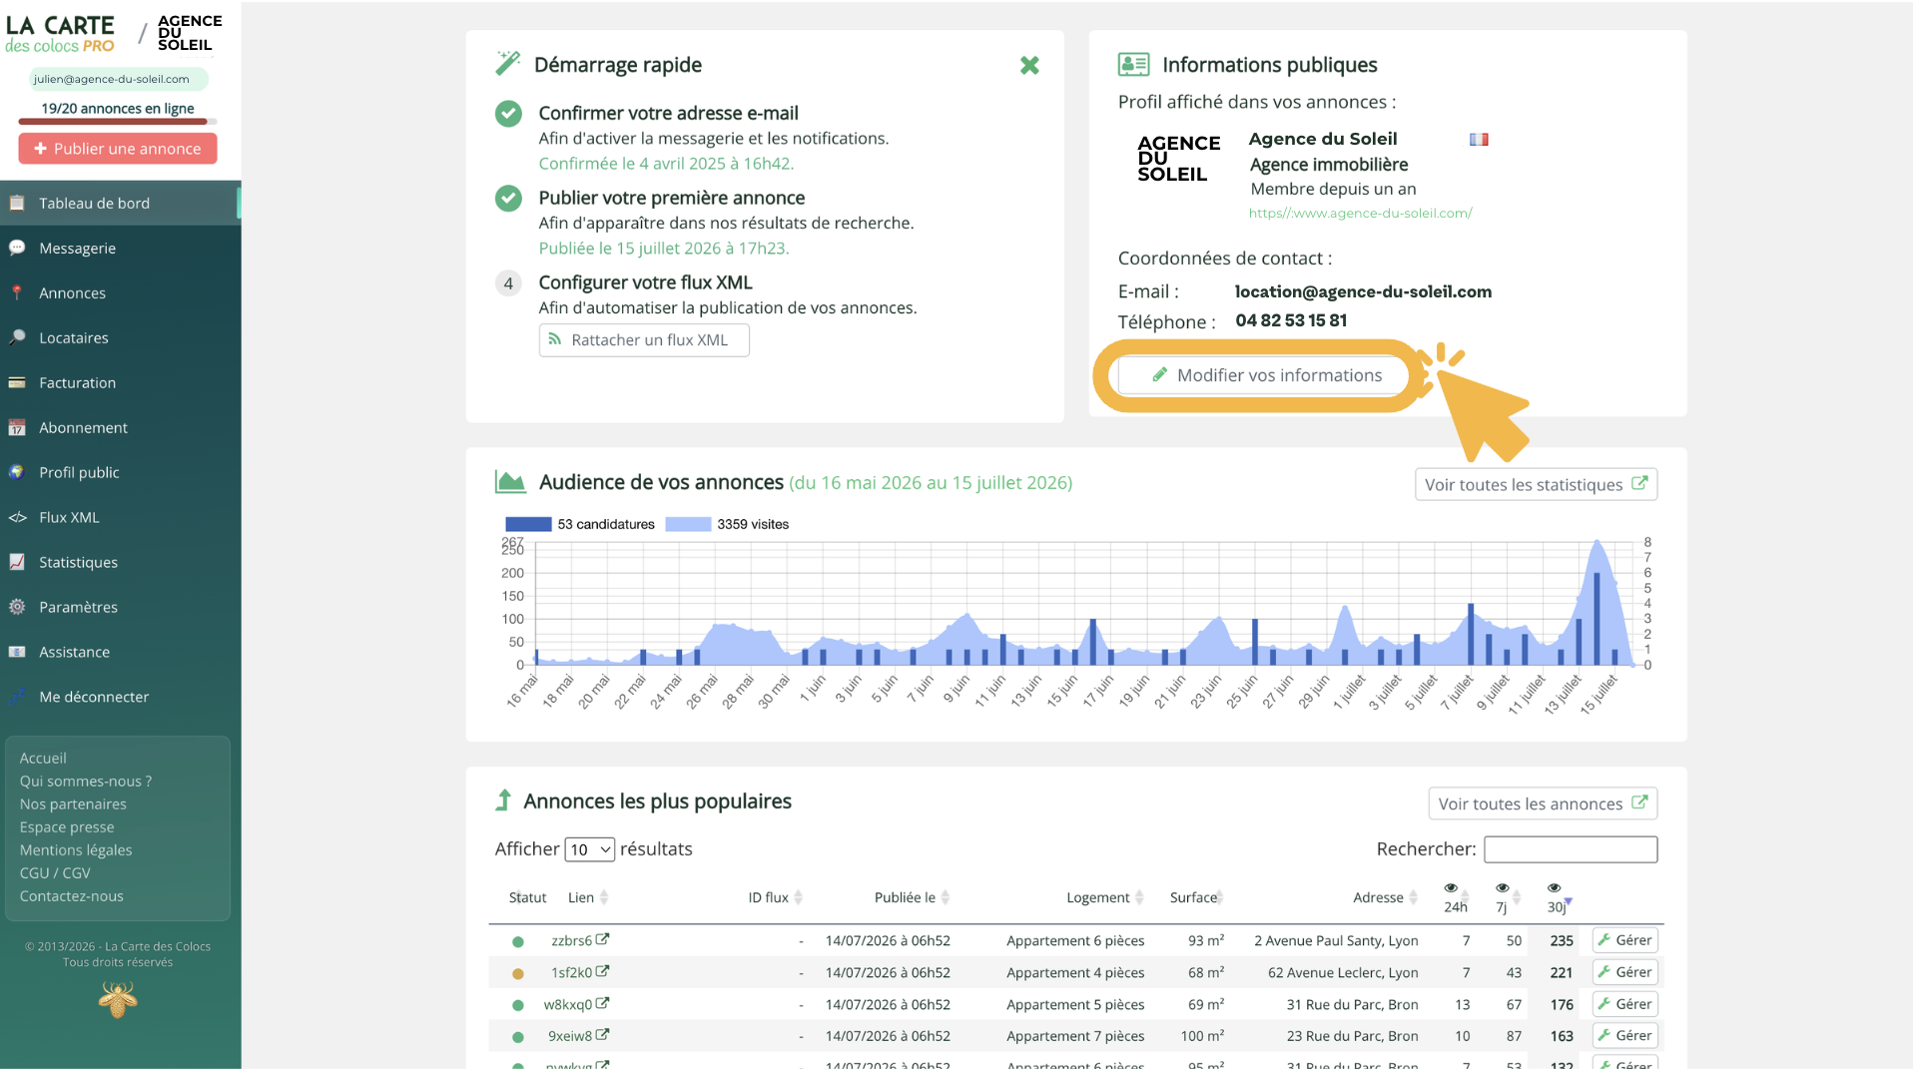This screenshot has height=1072, width=1913.
Task: Sort table by Lien column
Action: (x=588, y=897)
